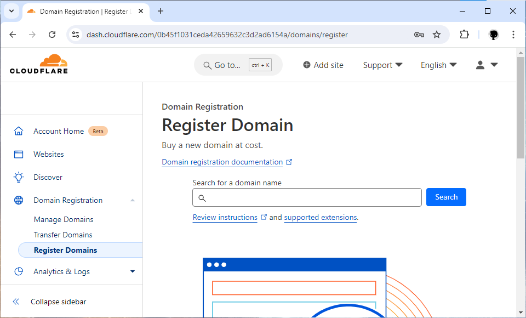This screenshot has width=526, height=318.
Task: Click the browser window illustration
Action: pos(295,287)
